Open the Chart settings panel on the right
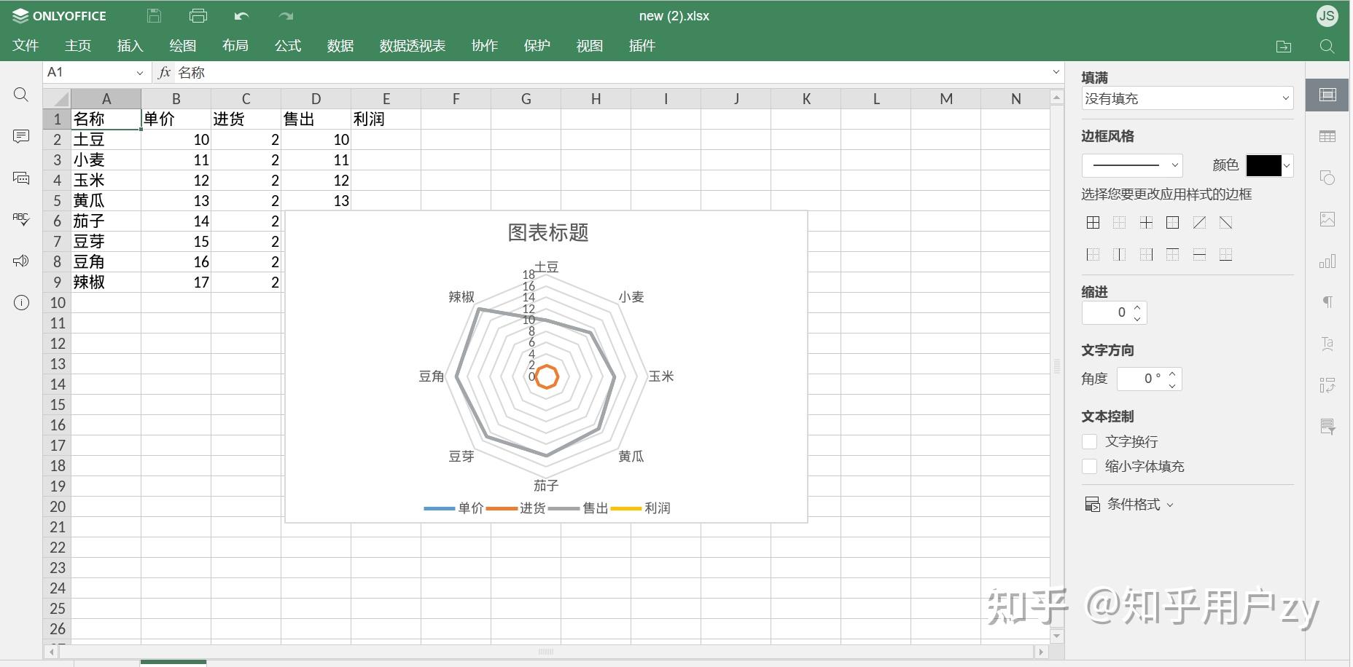 click(x=1328, y=261)
